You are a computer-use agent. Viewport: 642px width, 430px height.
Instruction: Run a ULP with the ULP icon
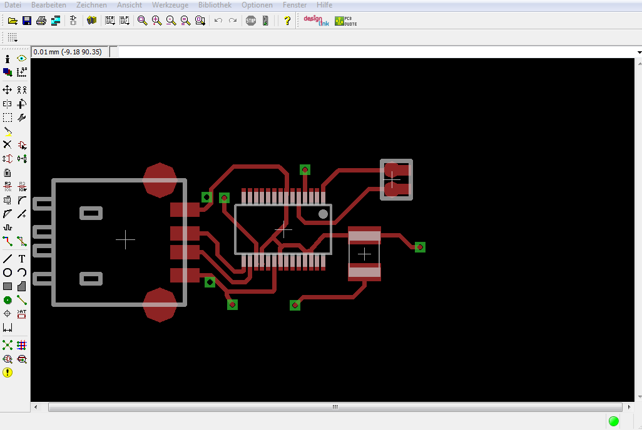coord(125,21)
